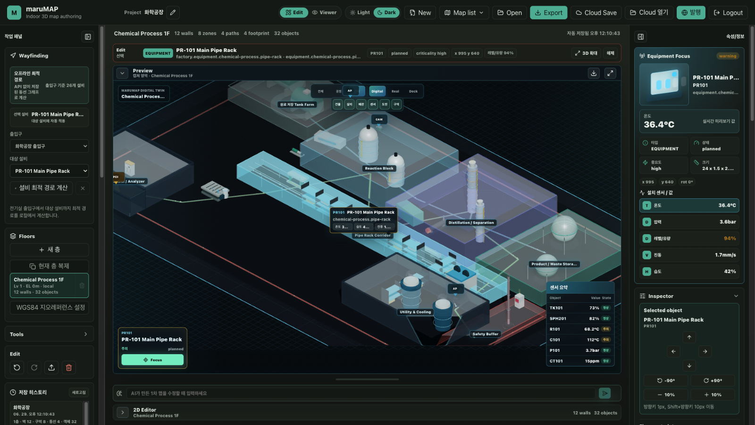Screen dimensions: 755x425
Task: Click the AI map edit input field
Action: pos(361,393)
